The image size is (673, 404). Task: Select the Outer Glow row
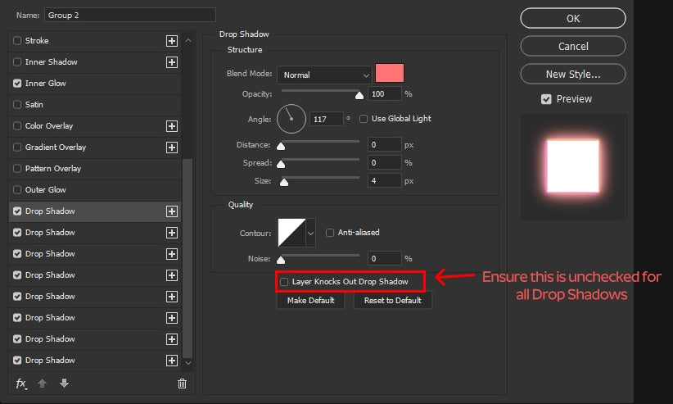tap(94, 190)
